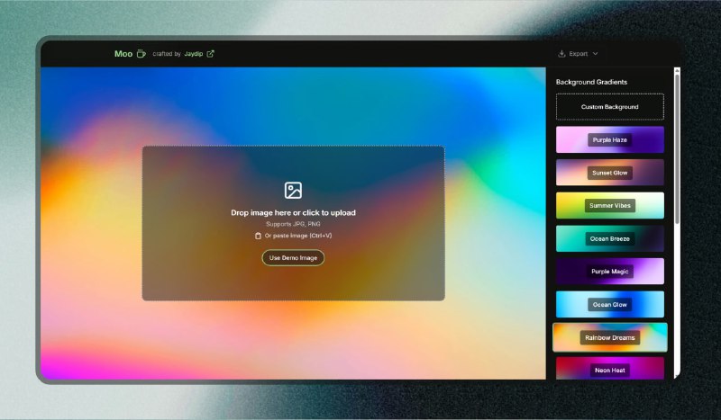Screen dimensions: 721x420
Task: Click the download icon in Export button
Action: click(562, 54)
